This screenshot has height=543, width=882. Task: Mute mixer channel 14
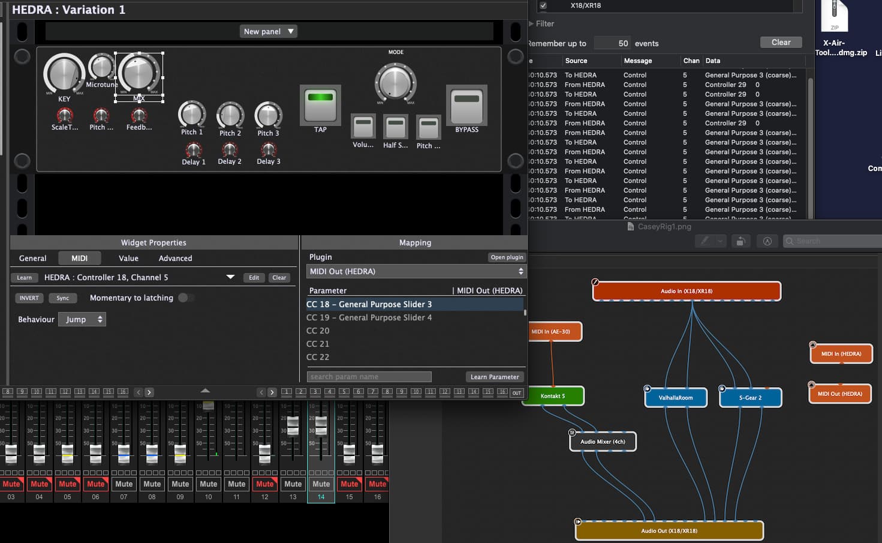pyautogui.click(x=321, y=484)
